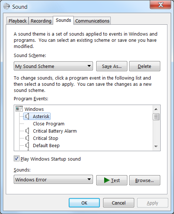This screenshot has height=214, width=174.
Task: Click the scroll up arrow in Program Events
Action: click(156, 109)
